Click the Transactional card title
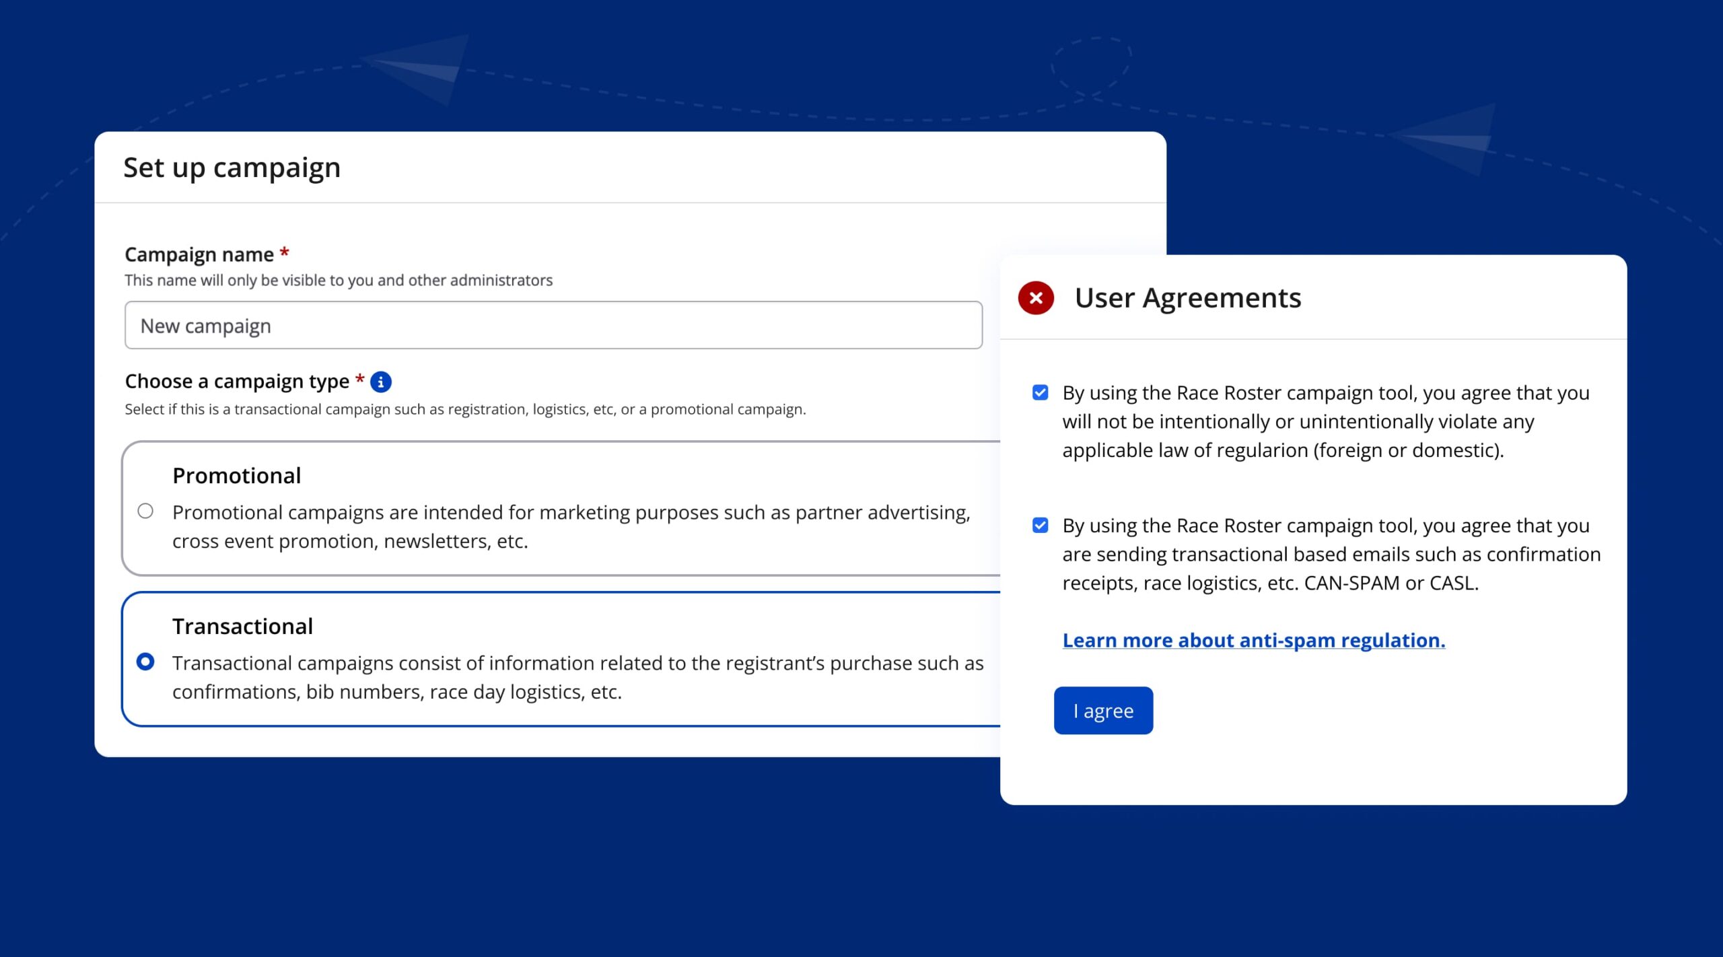Viewport: 1723px width, 957px height. coord(242,627)
